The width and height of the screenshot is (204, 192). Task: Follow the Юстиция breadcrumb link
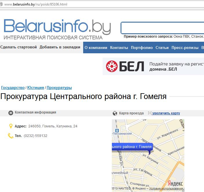pos(36,87)
